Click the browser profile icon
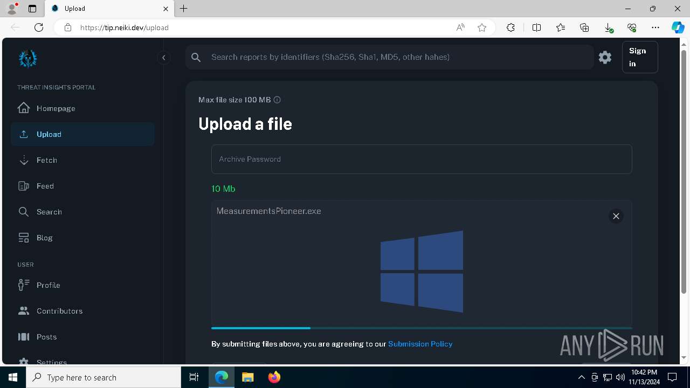 click(x=12, y=9)
